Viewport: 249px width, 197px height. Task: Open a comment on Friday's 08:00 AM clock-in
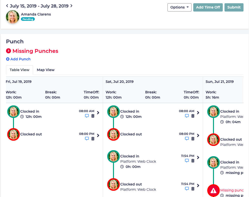pyautogui.click(x=87, y=116)
